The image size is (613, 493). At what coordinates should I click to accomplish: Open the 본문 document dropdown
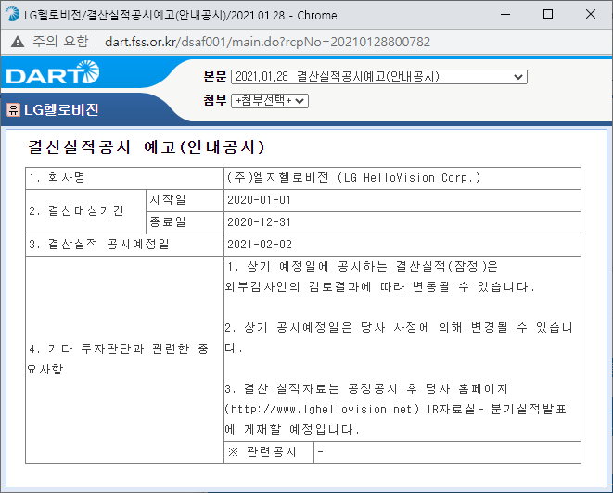click(x=378, y=77)
